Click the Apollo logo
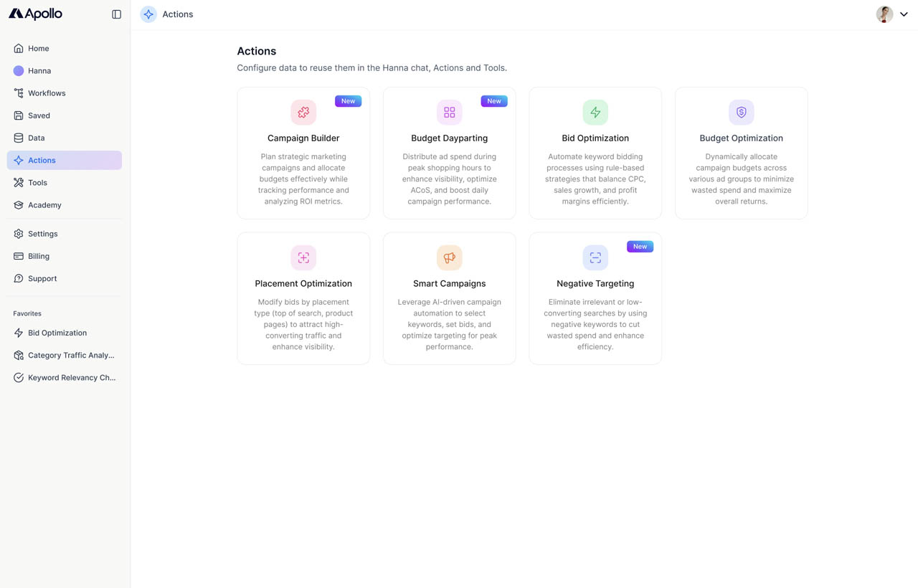 pos(36,14)
